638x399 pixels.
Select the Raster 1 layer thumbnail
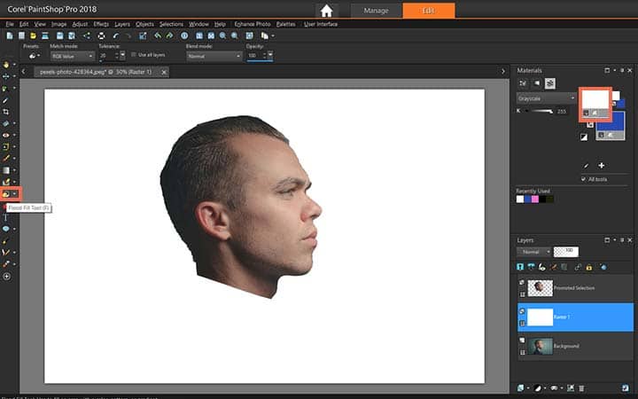(x=540, y=317)
